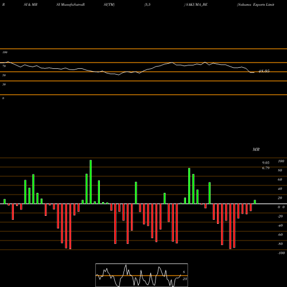Click the '-100' label on MR axis
Screen dimensions: 287x287
pyautogui.click(x=281, y=253)
